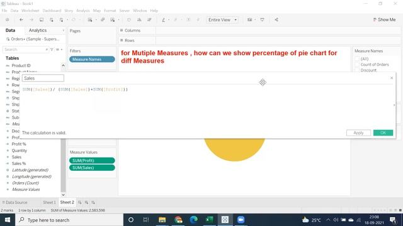Click the Measure Names filter pill
This screenshot has height=226, width=403.
92,59
